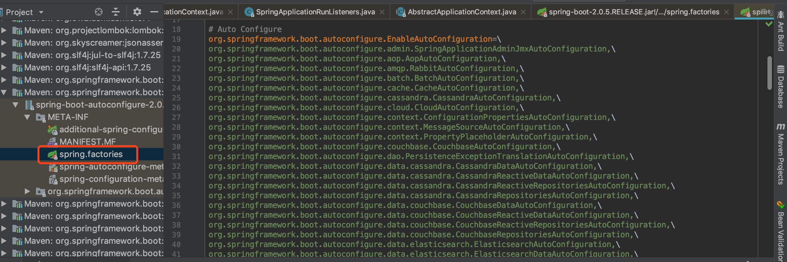
Task: Click the library icon of lombok entry
Action: tap(17, 31)
